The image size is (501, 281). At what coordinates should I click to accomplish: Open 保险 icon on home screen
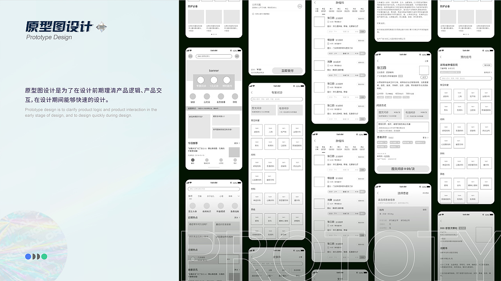tap(235, 96)
